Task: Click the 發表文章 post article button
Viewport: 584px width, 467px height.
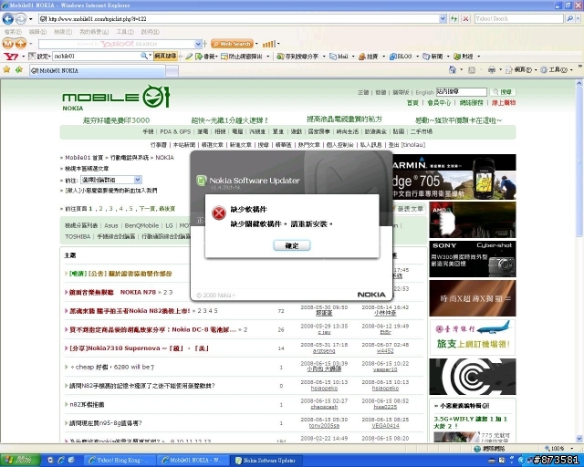Action: click(410, 209)
